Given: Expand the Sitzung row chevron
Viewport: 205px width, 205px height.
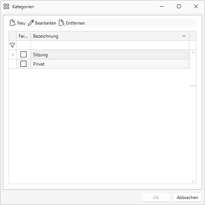Looking at the screenshot, I should pyautogui.click(x=13, y=55).
